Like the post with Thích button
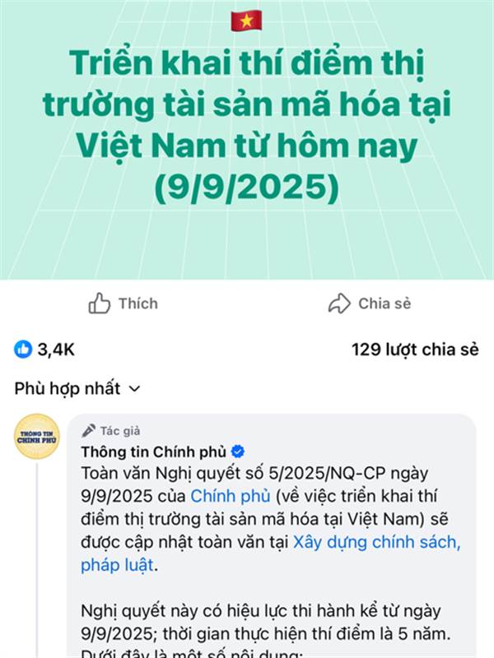This screenshot has height=658, width=494. click(123, 304)
